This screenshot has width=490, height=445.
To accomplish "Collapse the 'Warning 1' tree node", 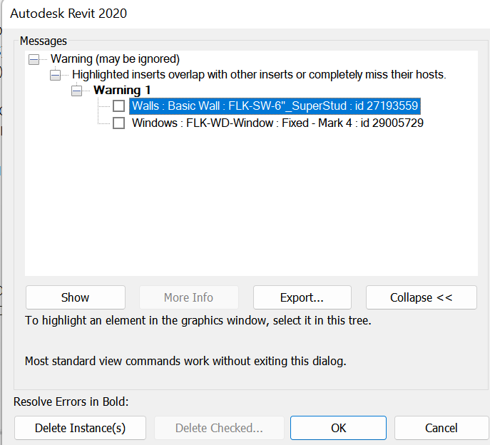I will pyautogui.click(x=76, y=91).
